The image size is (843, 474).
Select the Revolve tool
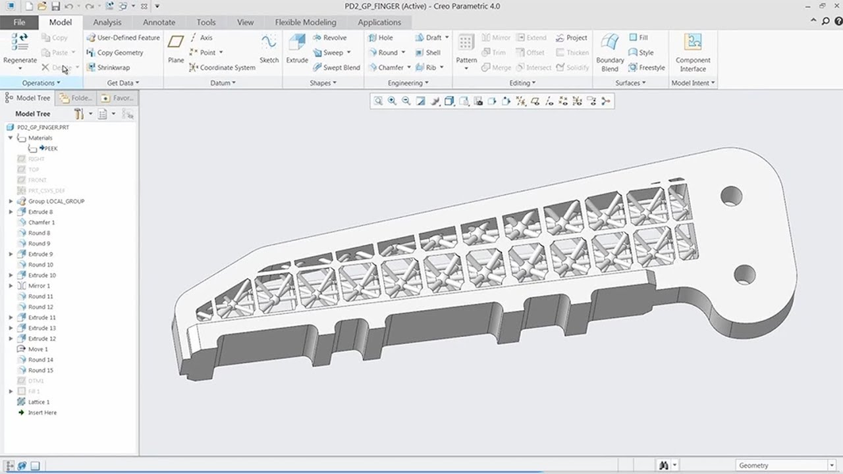[x=329, y=38]
